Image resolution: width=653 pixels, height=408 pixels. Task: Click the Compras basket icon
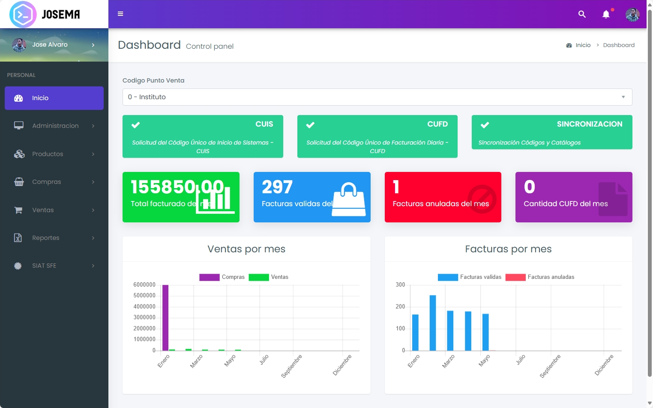pyautogui.click(x=19, y=182)
